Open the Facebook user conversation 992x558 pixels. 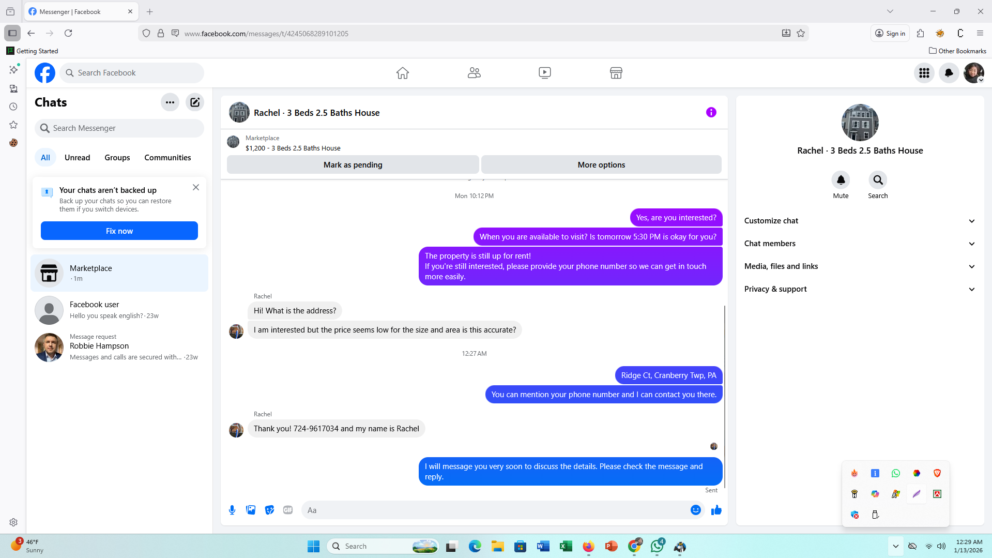[x=119, y=310]
